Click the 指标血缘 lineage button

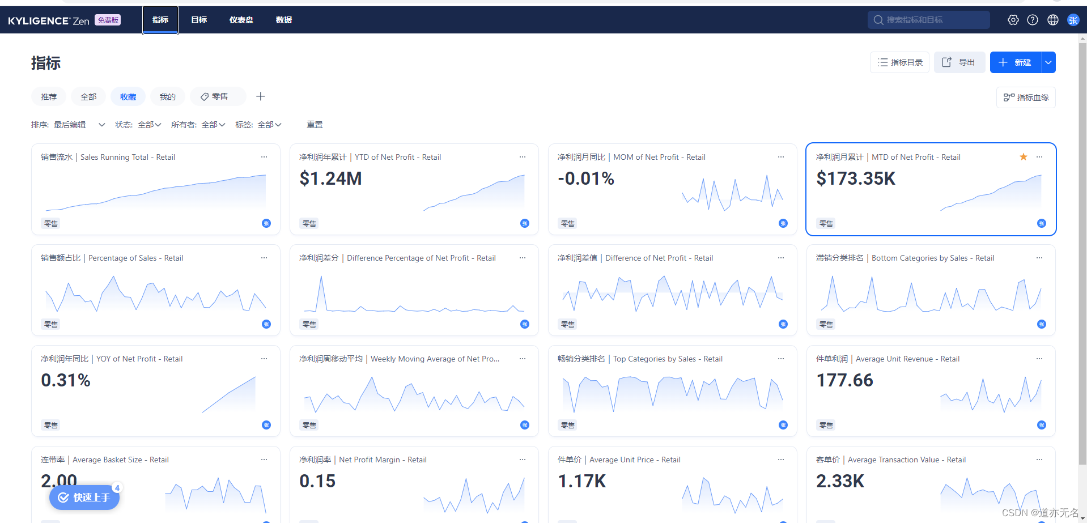(x=1026, y=97)
